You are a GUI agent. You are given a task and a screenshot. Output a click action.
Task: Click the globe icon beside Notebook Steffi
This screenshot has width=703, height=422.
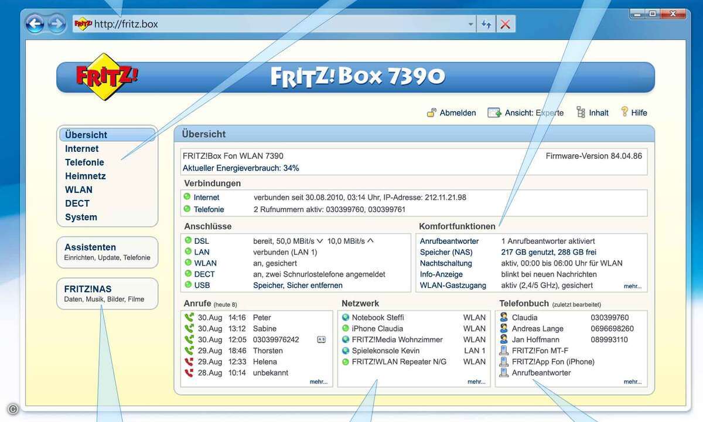pyautogui.click(x=346, y=317)
